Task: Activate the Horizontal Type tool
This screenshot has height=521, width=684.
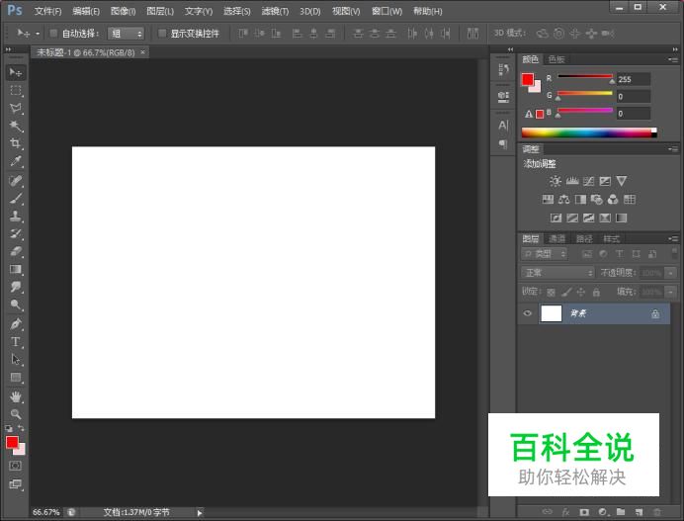Action: coord(16,341)
